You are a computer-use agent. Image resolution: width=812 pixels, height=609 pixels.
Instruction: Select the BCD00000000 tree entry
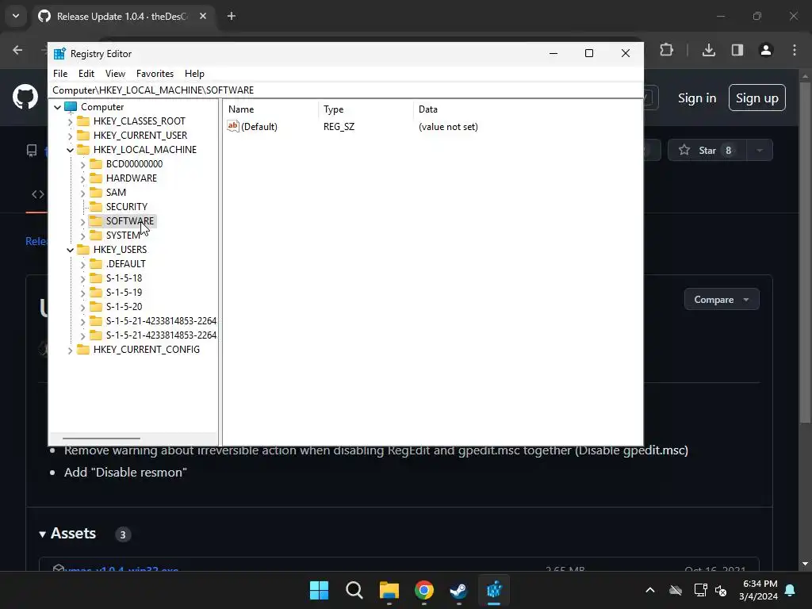134,163
